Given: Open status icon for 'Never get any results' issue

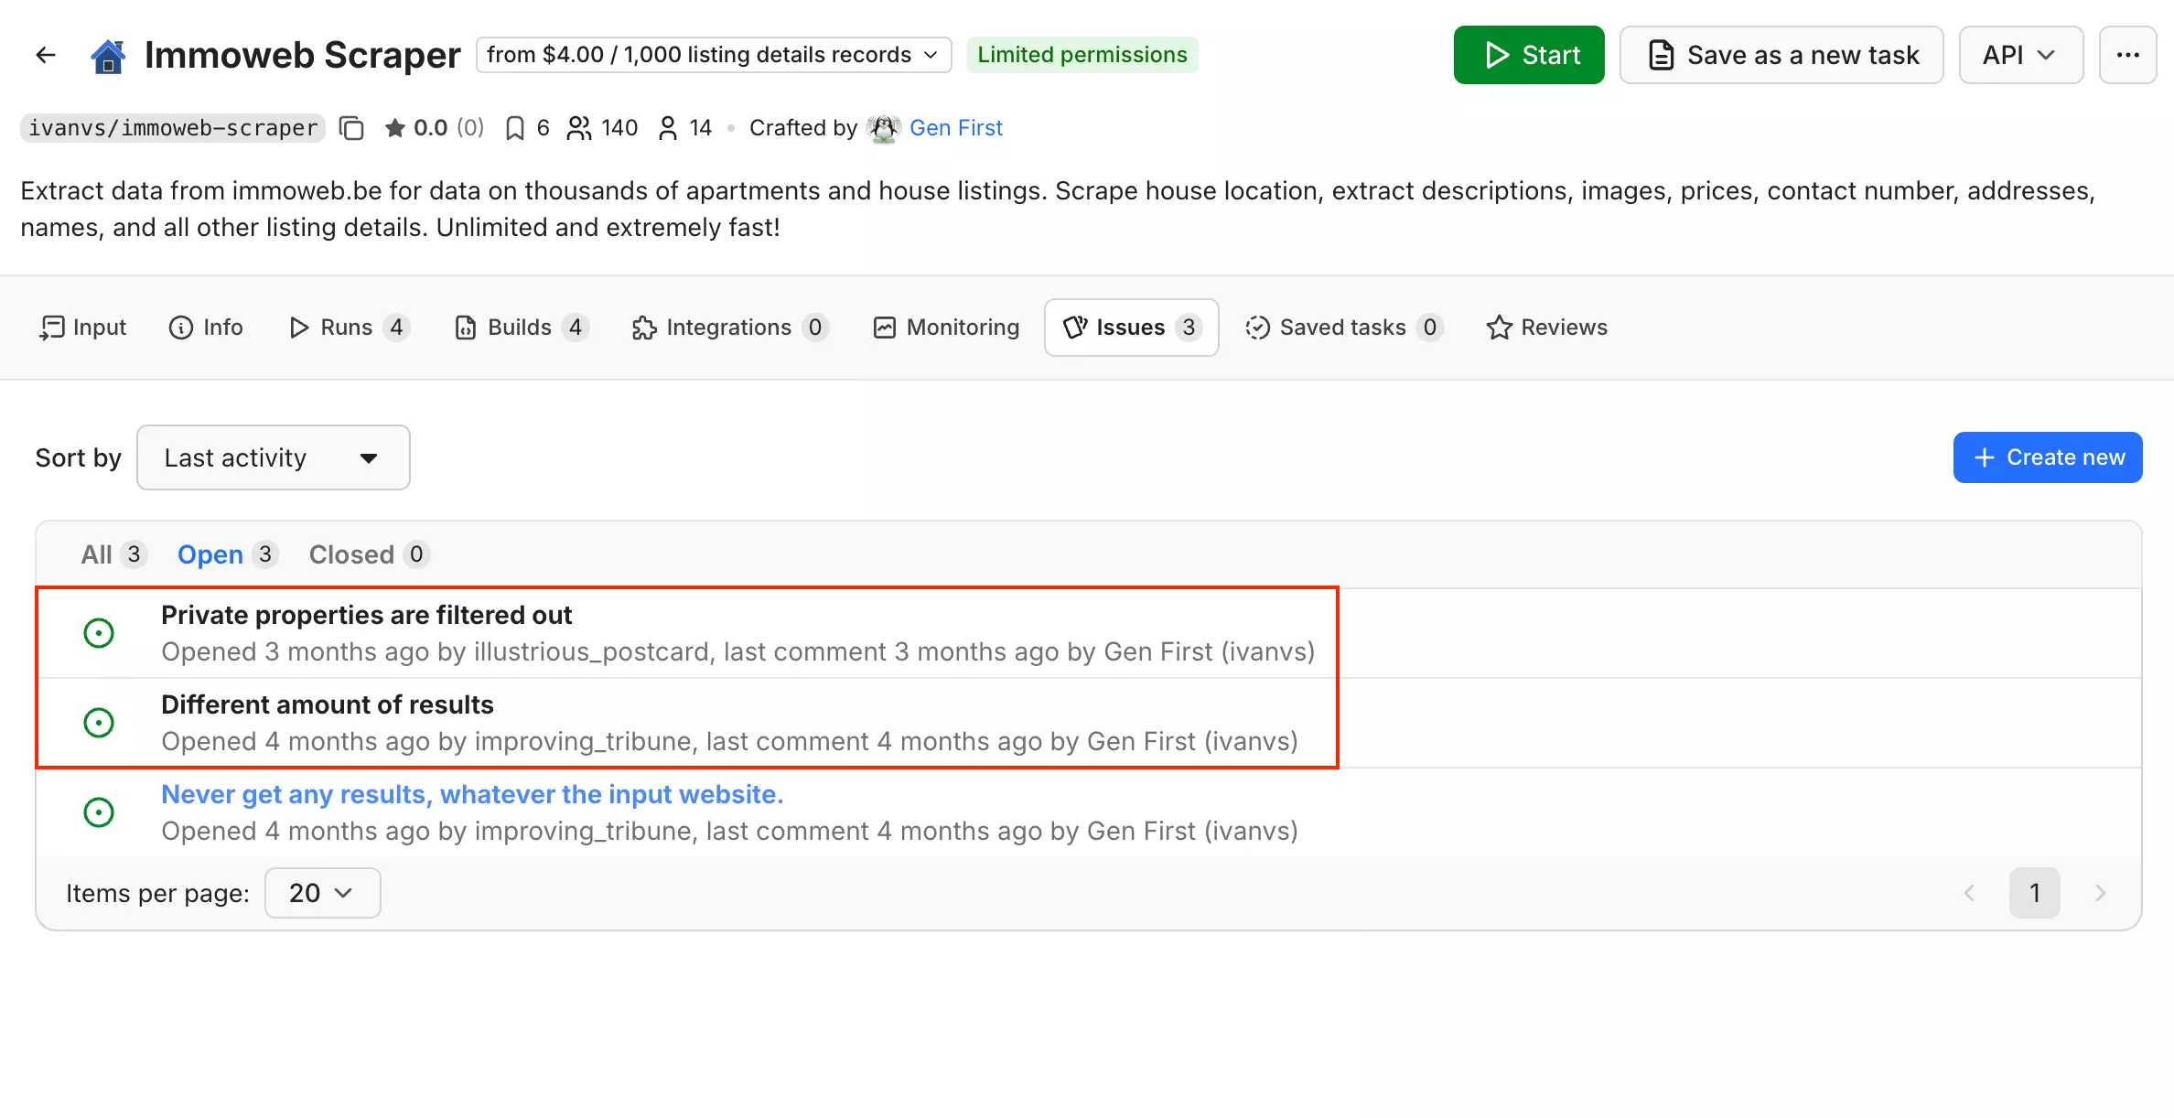Looking at the screenshot, I should tap(99, 812).
